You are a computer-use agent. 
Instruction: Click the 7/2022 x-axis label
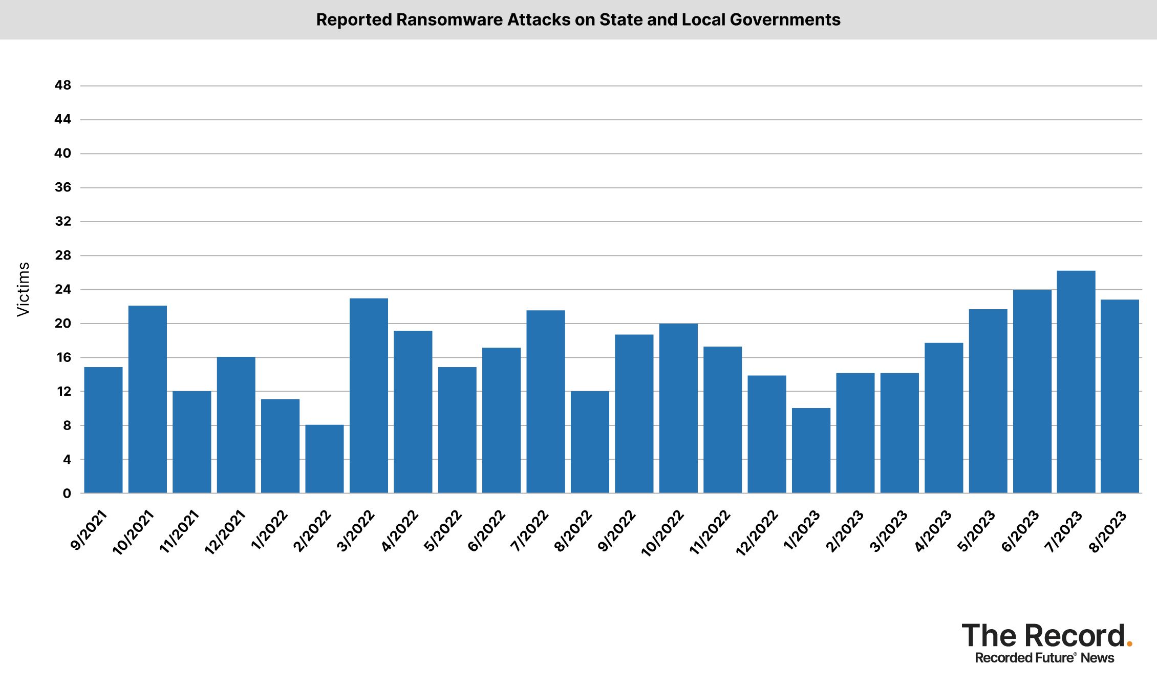(530, 530)
